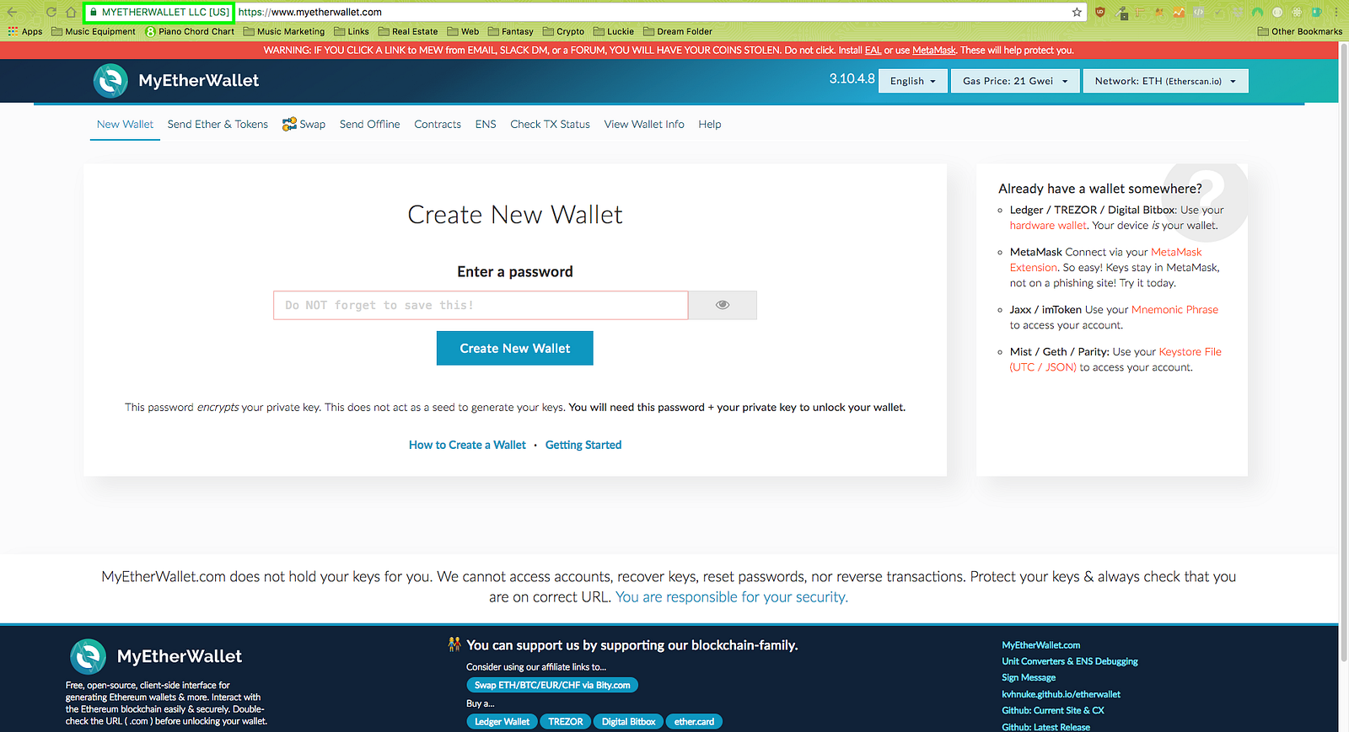Reload the page with the refresh icon
The height and width of the screenshot is (732, 1349).
pyautogui.click(x=51, y=12)
